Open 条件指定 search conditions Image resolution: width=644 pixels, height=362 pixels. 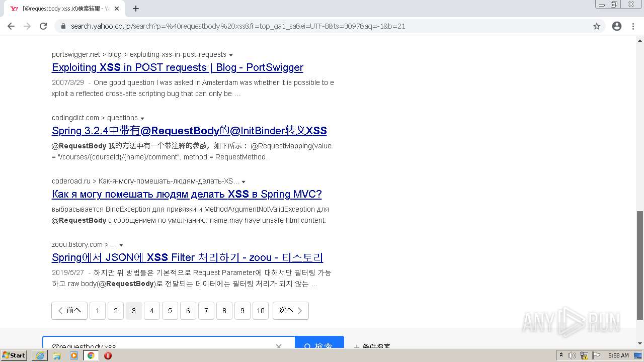[372, 346]
